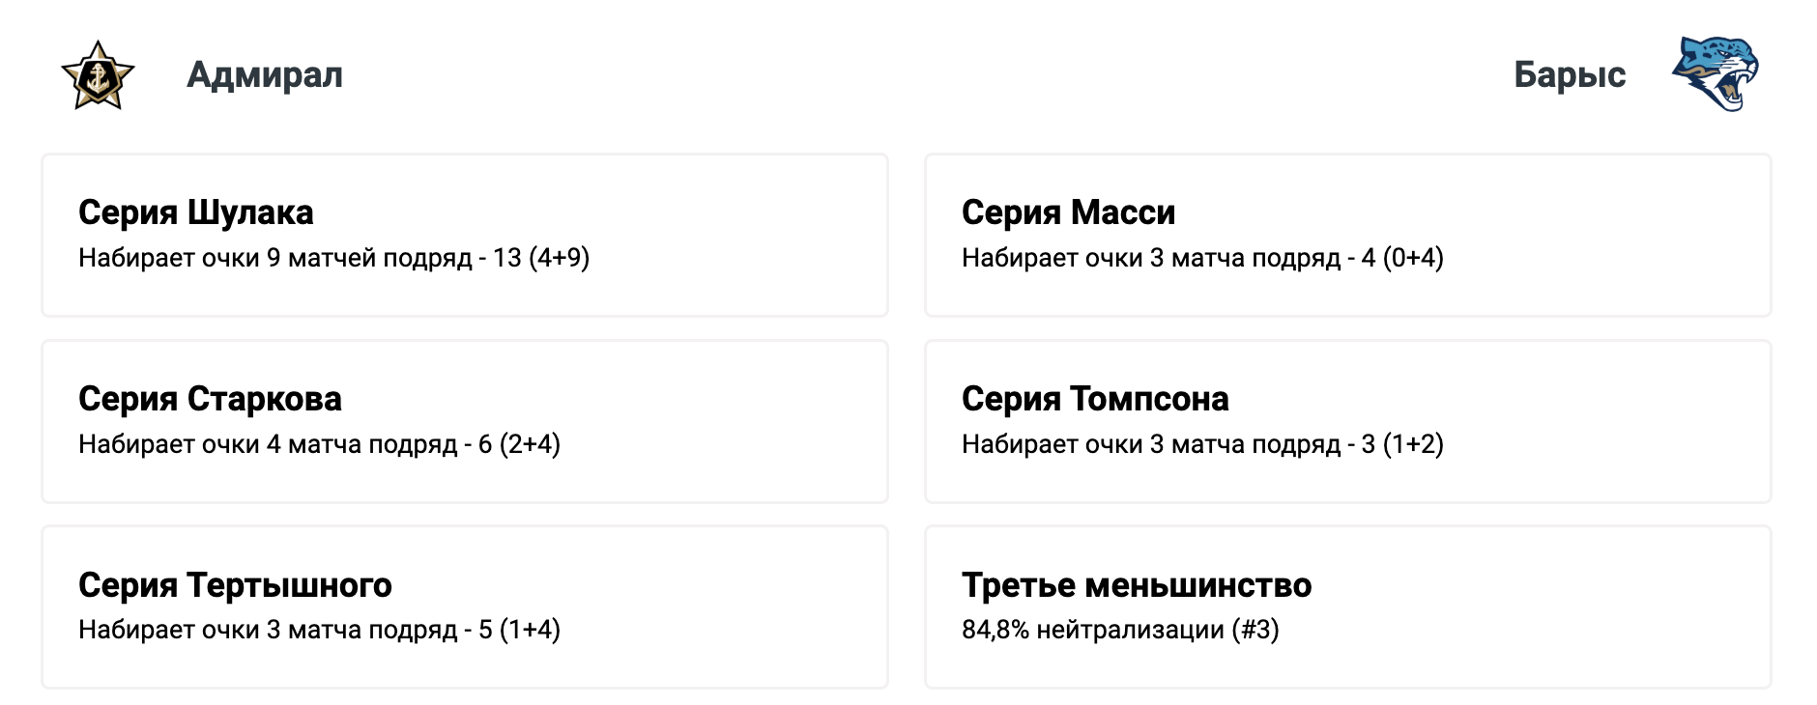Screen dimensions: 1817x705
Task: Select the Серия Масси heading
Action: pyautogui.click(x=1068, y=212)
